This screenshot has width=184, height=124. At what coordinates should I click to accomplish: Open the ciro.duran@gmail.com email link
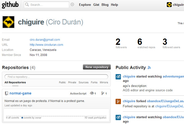45,40
